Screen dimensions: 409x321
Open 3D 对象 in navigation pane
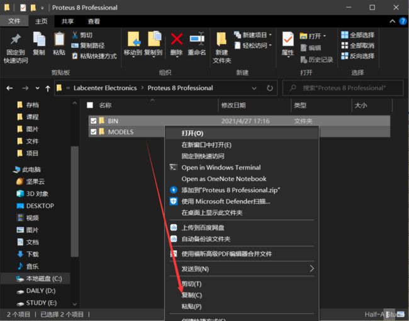tap(33, 193)
